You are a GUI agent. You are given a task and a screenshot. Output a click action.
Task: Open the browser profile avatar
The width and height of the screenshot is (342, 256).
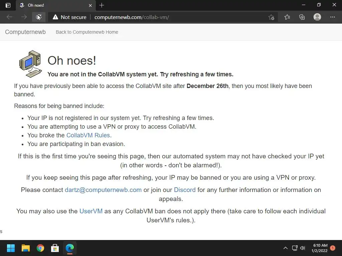point(317,17)
